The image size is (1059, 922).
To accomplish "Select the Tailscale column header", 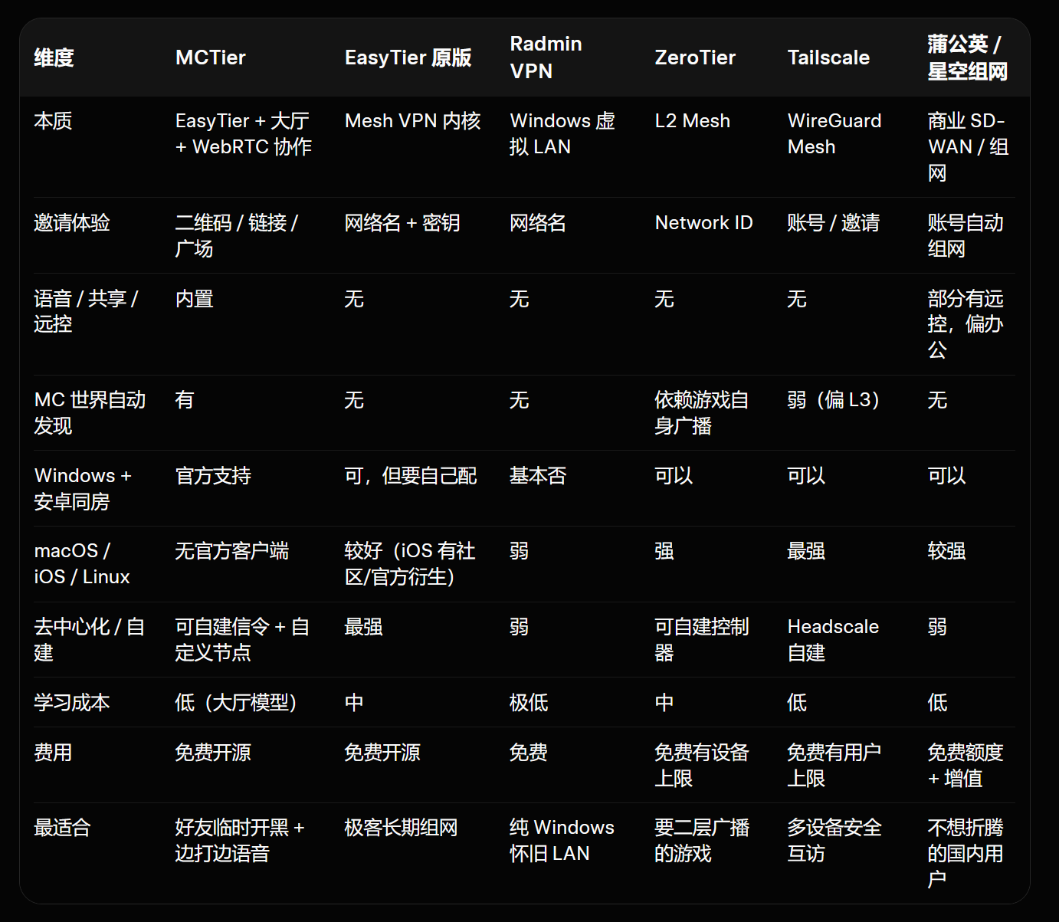I will tap(828, 57).
